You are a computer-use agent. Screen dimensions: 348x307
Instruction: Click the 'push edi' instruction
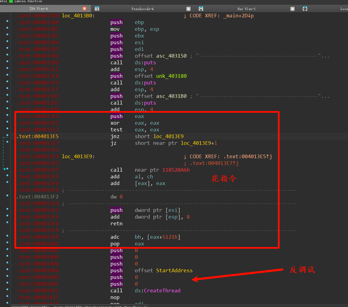[127, 49]
